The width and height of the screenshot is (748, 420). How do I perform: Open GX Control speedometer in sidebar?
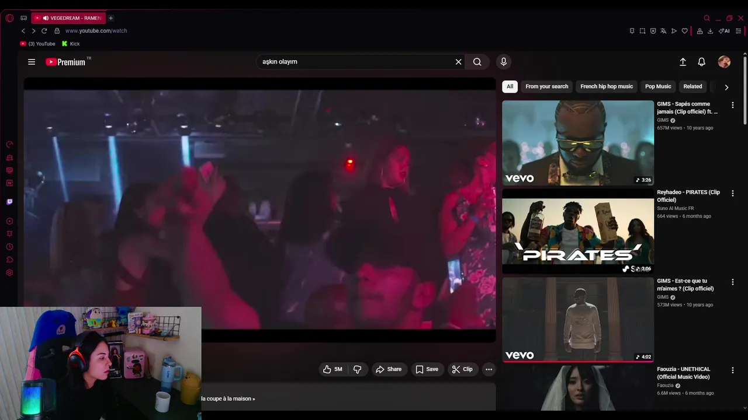[9, 145]
